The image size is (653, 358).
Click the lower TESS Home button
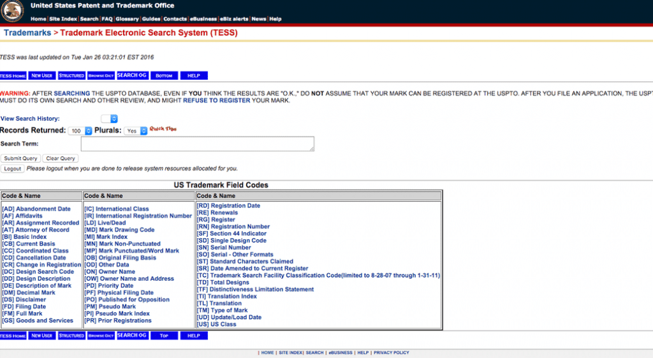click(x=13, y=336)
